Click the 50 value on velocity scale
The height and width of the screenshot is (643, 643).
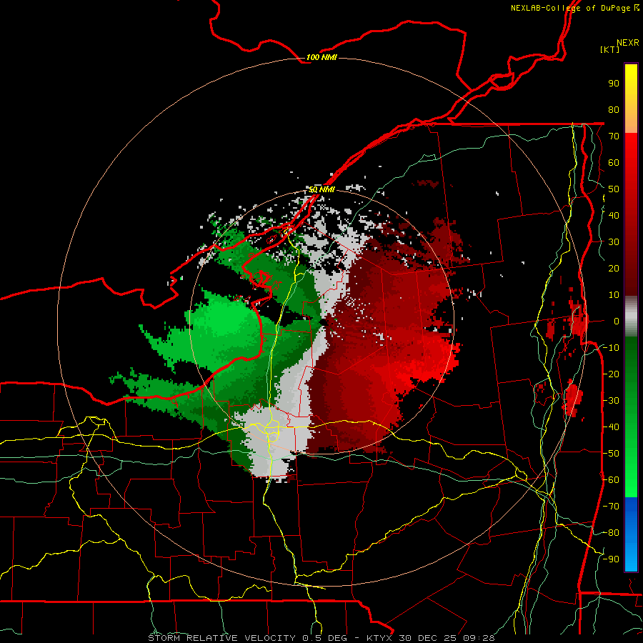pos(614,189)
